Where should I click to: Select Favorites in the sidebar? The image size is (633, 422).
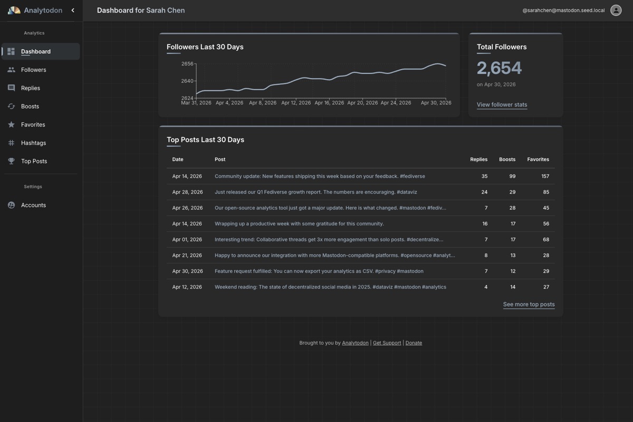[x=41, y=124]
